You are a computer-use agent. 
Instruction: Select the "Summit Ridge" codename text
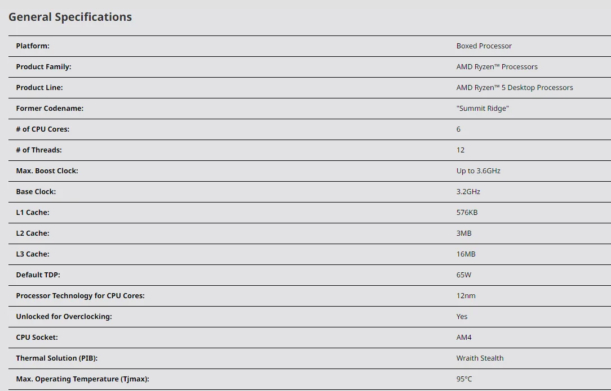tap(482, 109)
